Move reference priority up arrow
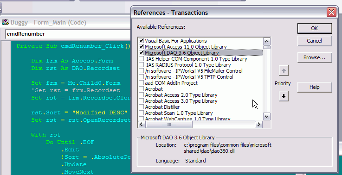The width and height of the screenshot is (342, 175). tap(284, 71)
